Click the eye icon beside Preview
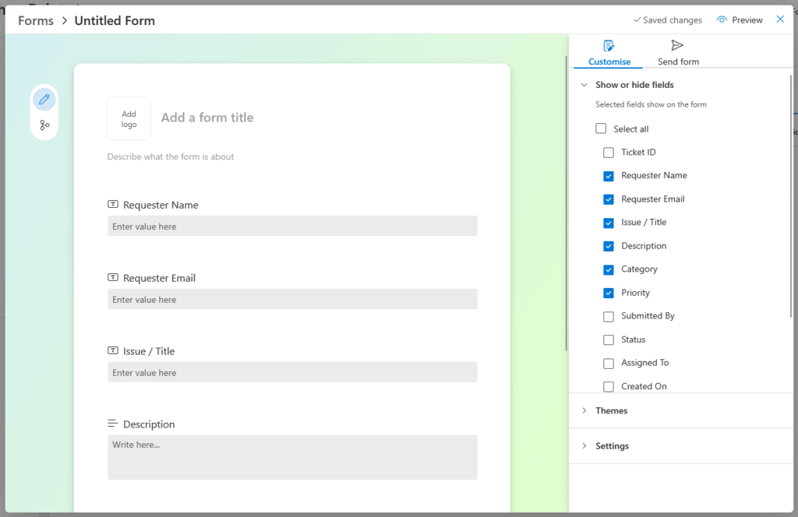798x517 pixels. click(722, 19)
